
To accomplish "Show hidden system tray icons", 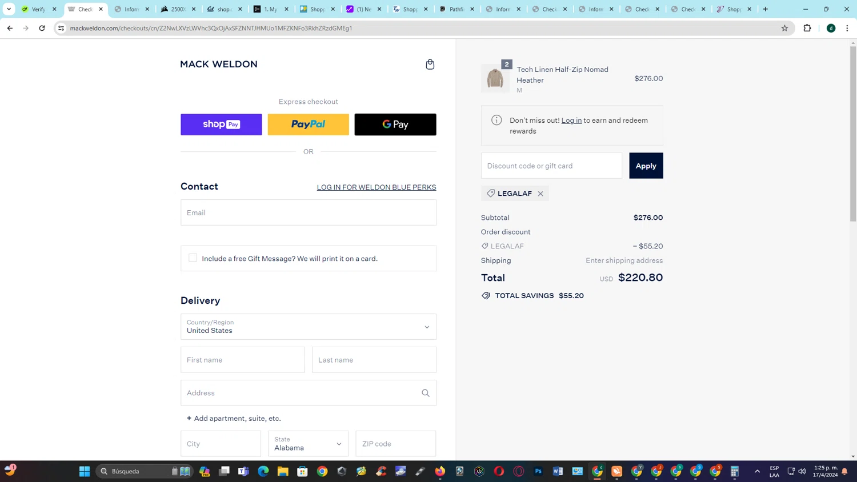I will tap(758, 471).
